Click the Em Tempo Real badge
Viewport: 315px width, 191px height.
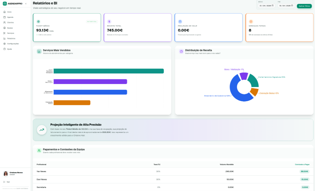click(x=92, y=22)
